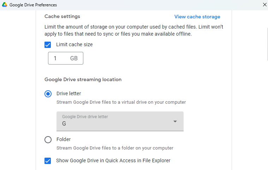Click the Google Drive logo in title bar
The width and height of the screenshot is (268, 170).
click(x=5, y=5)
